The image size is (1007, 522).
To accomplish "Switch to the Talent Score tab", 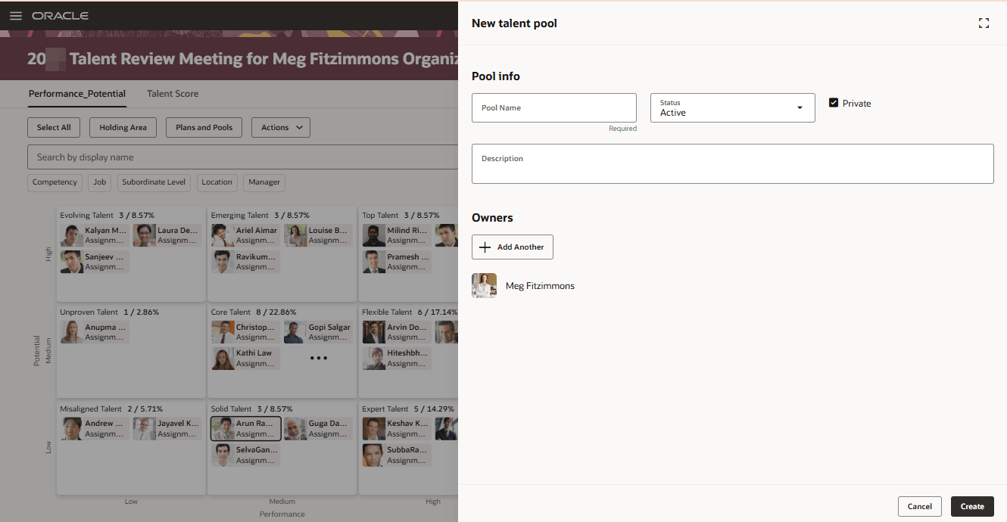I will point(173,94).
